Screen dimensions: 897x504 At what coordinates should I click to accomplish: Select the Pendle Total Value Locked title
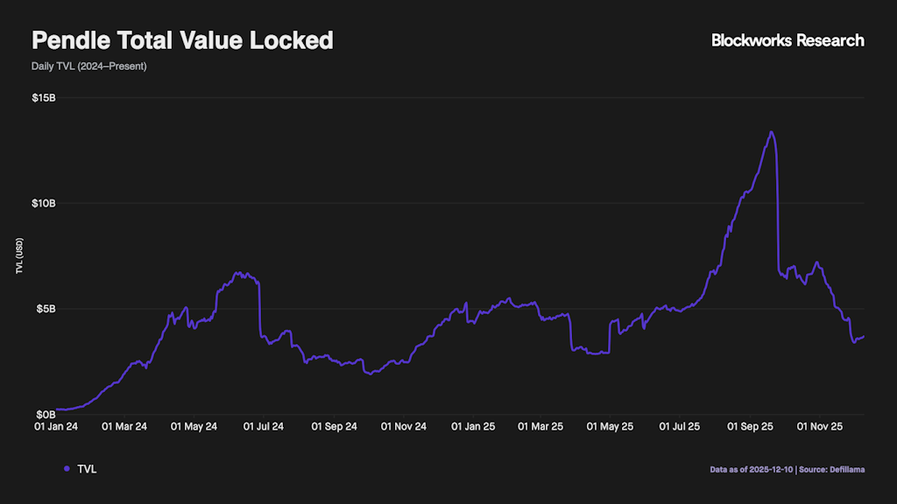coord(182,40)
